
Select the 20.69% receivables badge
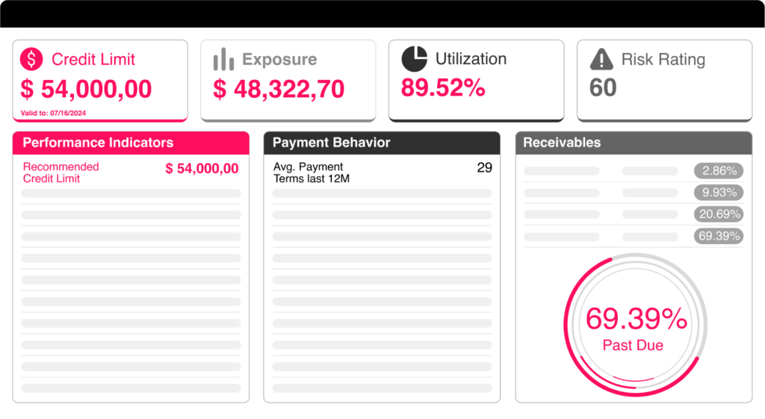point(719,214)
